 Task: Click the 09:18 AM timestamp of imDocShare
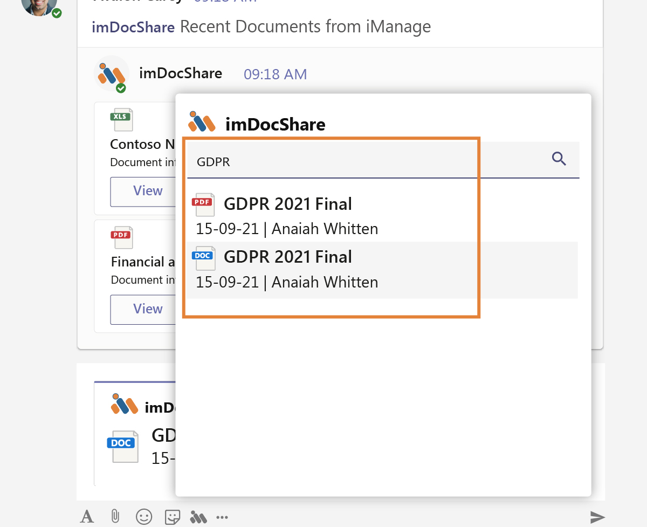click(x=276, y=74)
